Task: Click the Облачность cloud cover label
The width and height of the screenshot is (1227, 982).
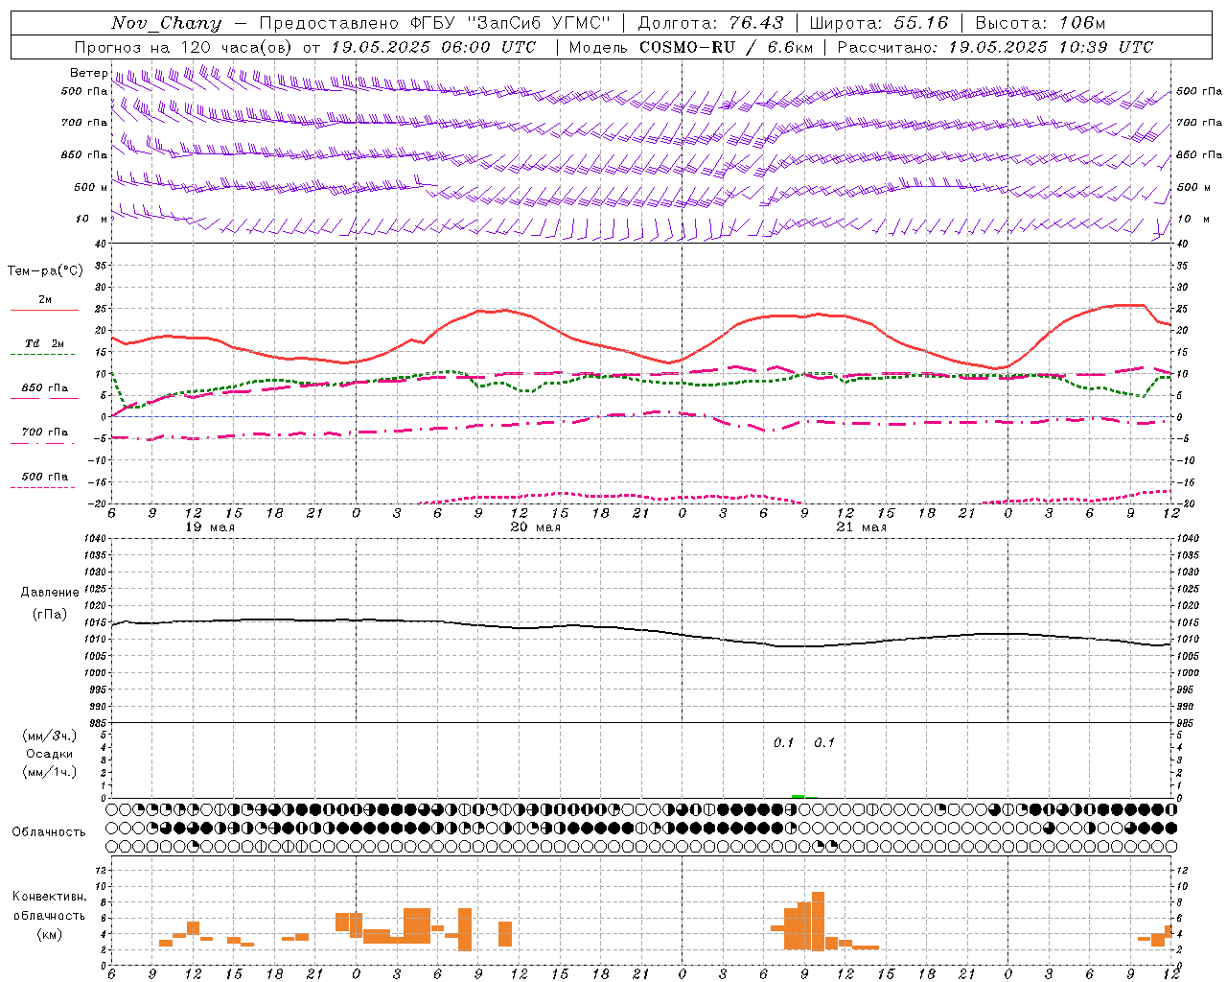Action: 49,831
